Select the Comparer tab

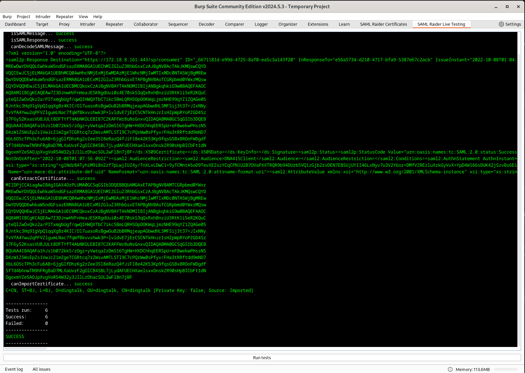pos(235,24)
